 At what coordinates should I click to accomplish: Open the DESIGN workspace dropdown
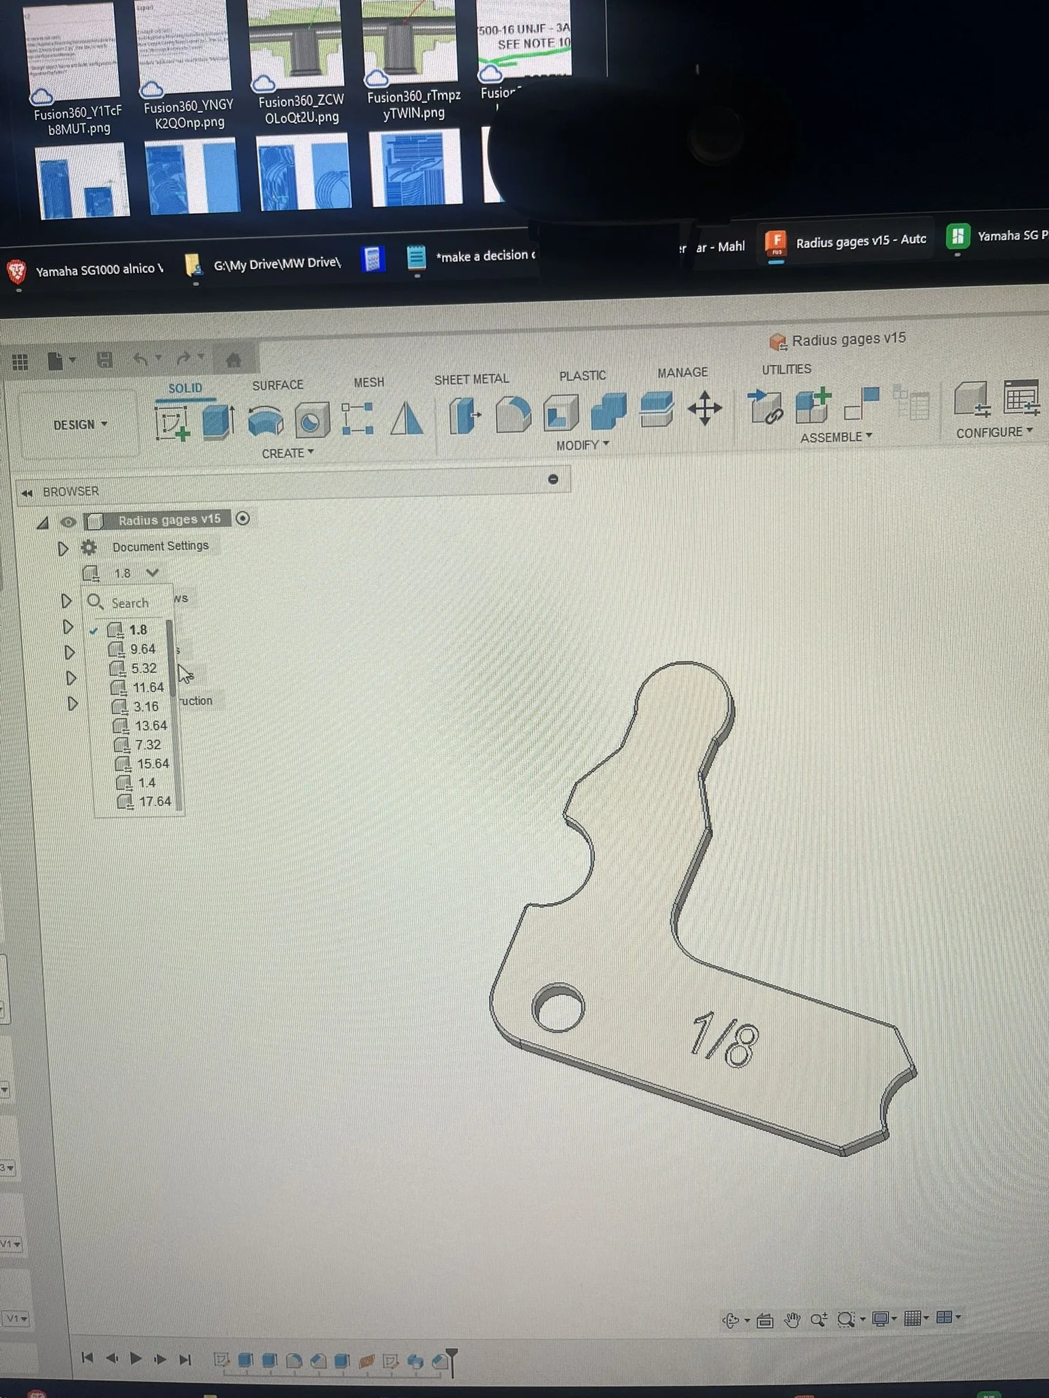[80, 424]
